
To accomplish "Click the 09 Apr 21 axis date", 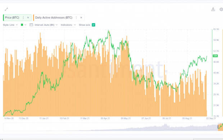I will 105,118.
